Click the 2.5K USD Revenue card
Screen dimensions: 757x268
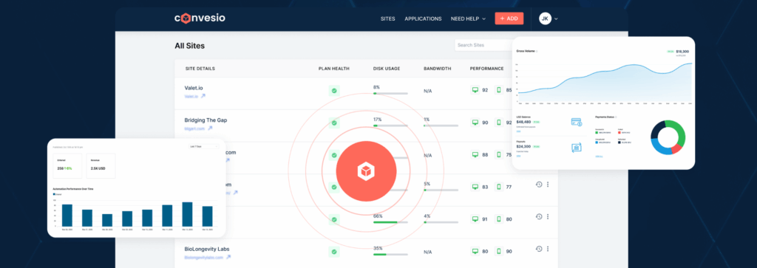click(101, 166)
